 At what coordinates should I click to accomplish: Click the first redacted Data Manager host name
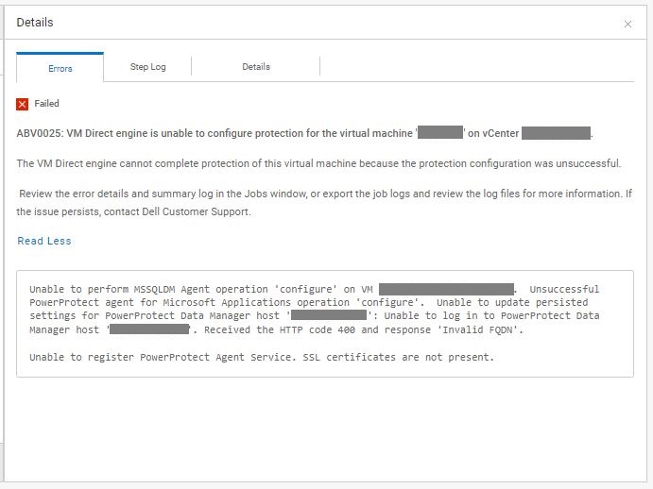pos(329,315)
